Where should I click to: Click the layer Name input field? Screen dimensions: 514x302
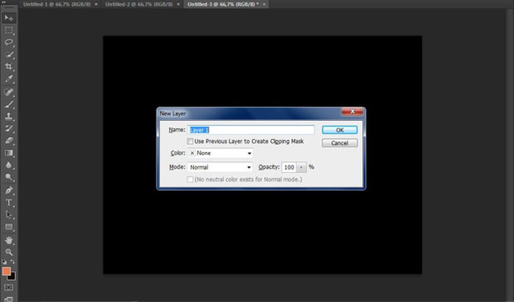(x=251, y=130)
